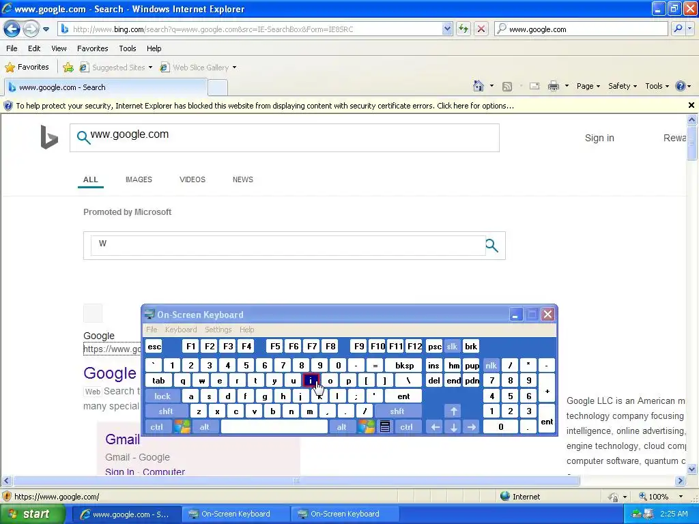Viewport: 699px width, 524px height.
Task: Toggle the right alt key
Action: (341, 427)
